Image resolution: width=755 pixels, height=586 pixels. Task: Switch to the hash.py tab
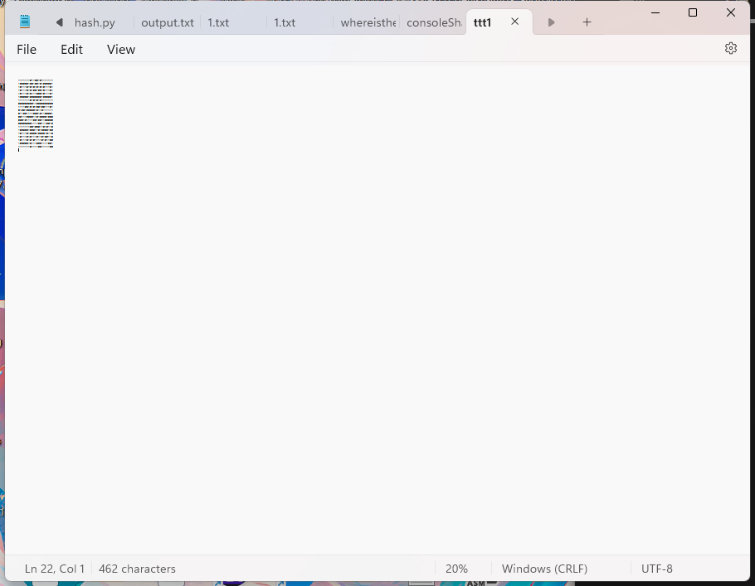(95, 23)
